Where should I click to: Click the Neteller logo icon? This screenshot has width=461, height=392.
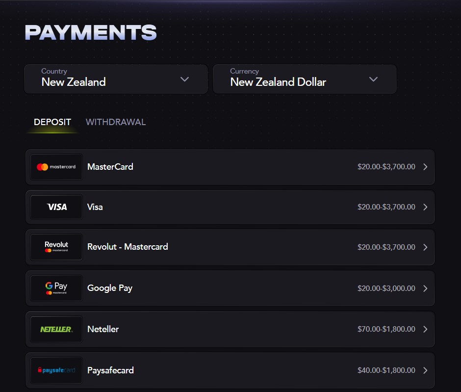(x=56, y=329)
